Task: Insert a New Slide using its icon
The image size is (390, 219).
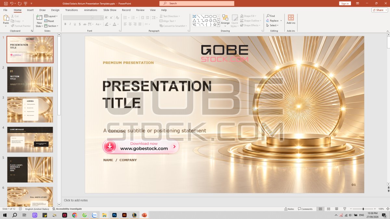Action: point(39,18)
